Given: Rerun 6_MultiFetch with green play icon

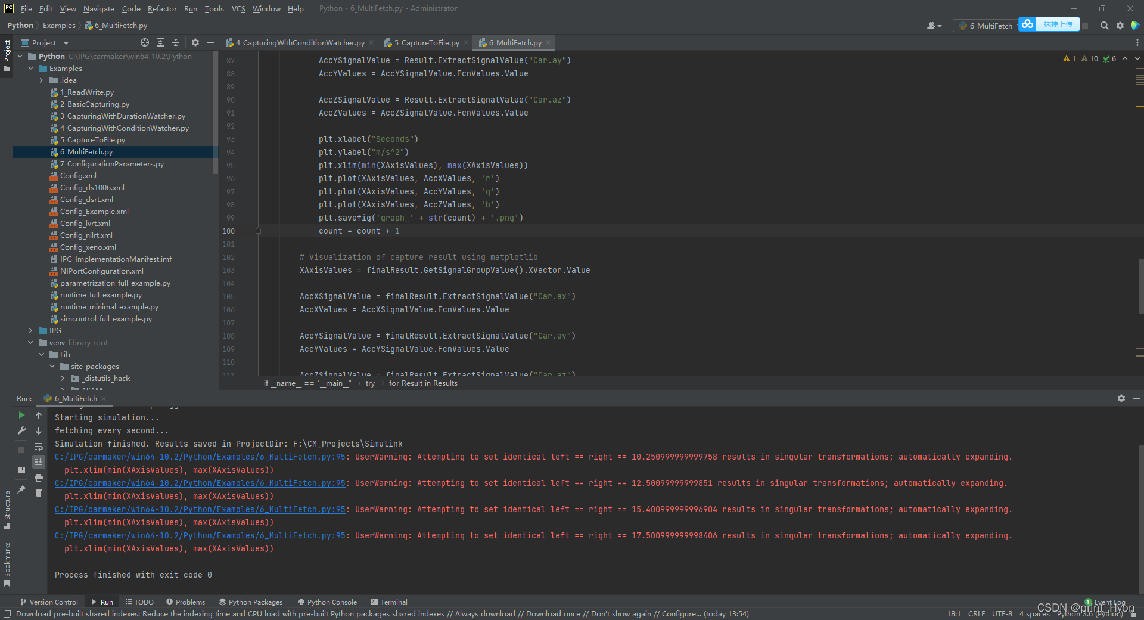Looking at the screenshot, I should point(21,415).
